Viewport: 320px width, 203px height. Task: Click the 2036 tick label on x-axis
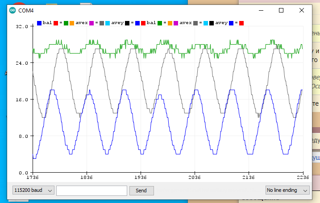(x=195, y=177)
